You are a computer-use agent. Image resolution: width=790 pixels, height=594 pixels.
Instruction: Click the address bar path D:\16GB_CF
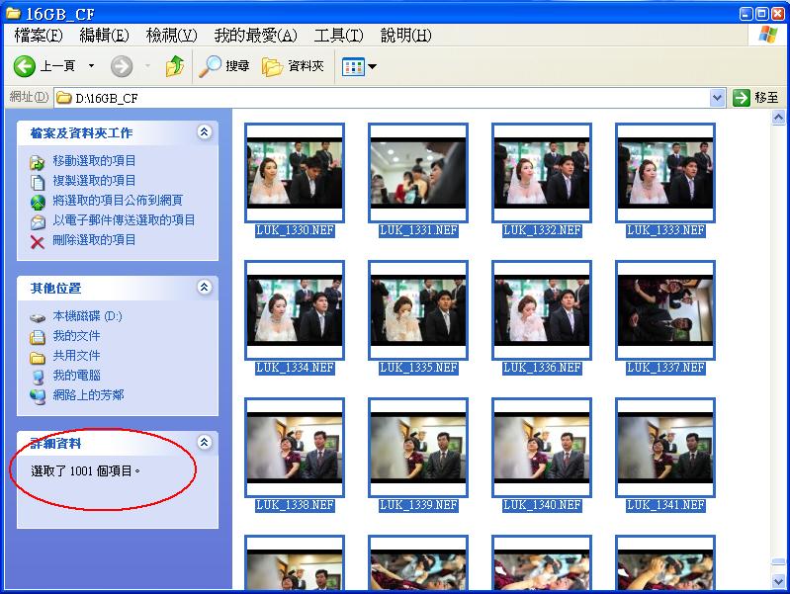(x=107, y=98)
